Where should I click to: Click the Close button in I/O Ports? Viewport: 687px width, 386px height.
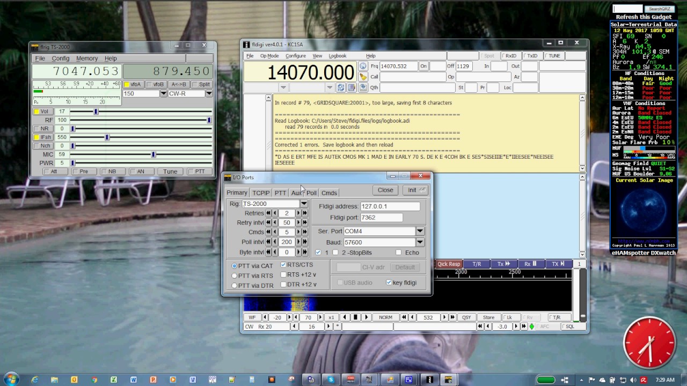click(385, 190)
